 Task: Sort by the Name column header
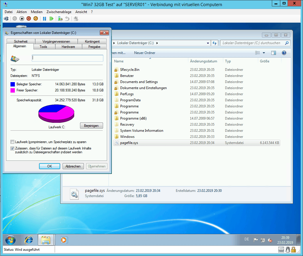coord(150,61)
